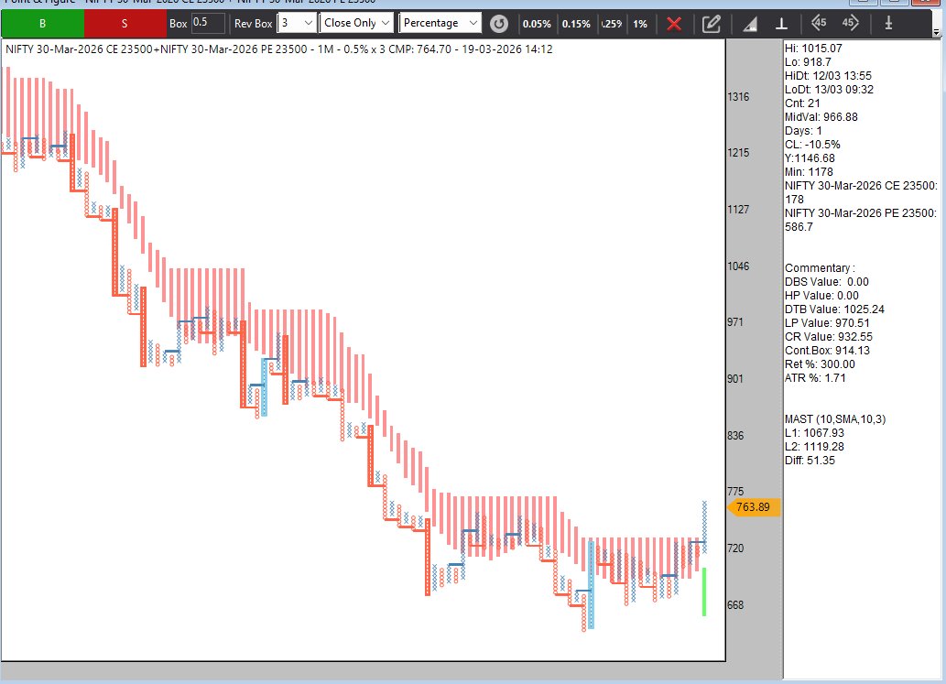Open the Rev Box dropdown

297,23
